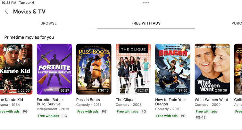Open the Fortnite: Battle, Build, Survive! poster

(x=54, y=69)
